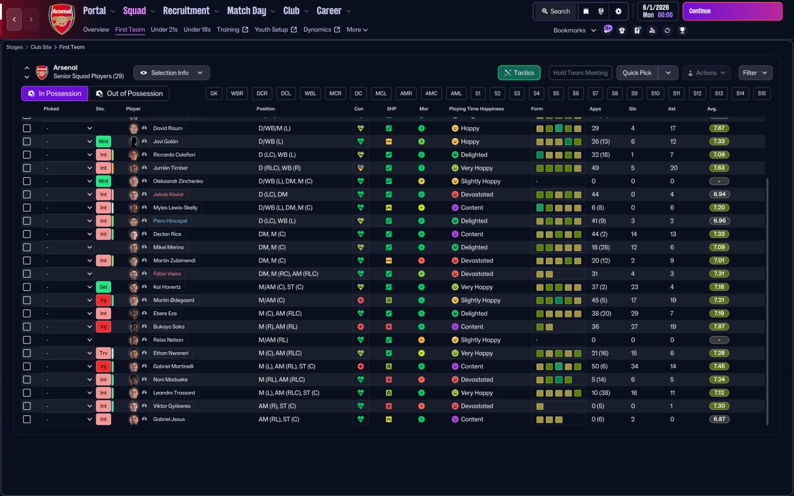Click the Continue button

(733, 11)
